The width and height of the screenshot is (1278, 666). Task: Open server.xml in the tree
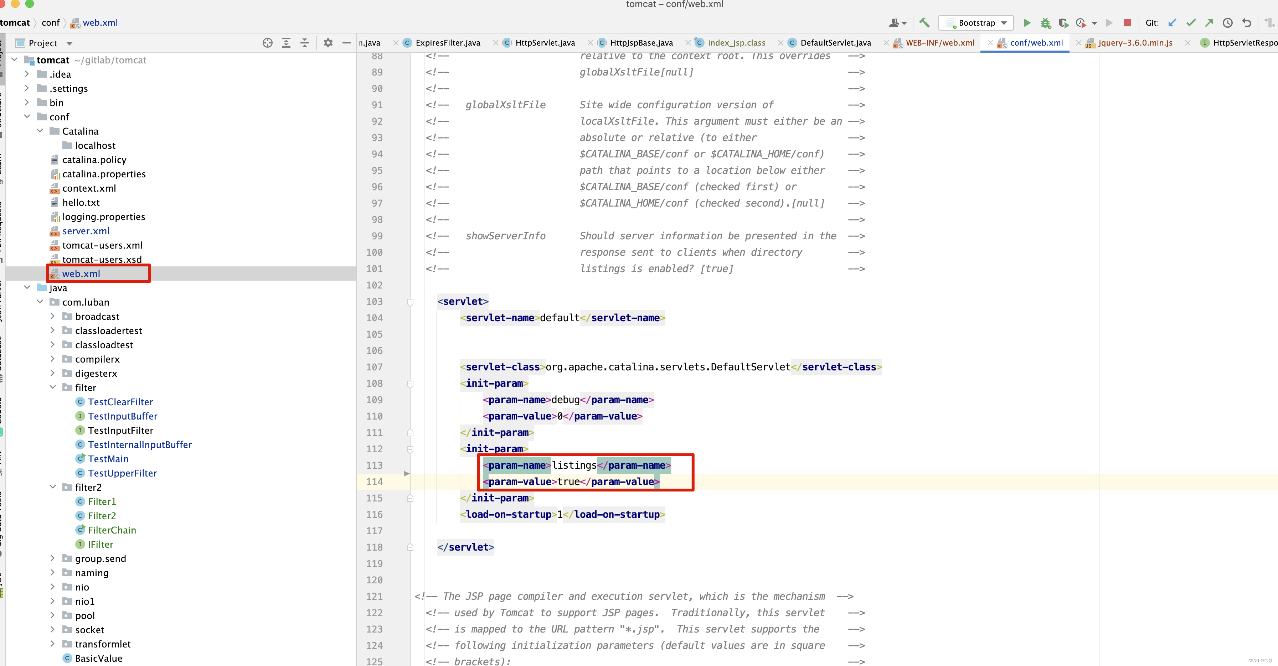(86, 231)
